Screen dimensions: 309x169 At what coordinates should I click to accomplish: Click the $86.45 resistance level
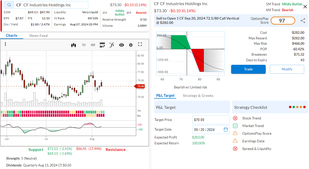(x=89, y=149)
